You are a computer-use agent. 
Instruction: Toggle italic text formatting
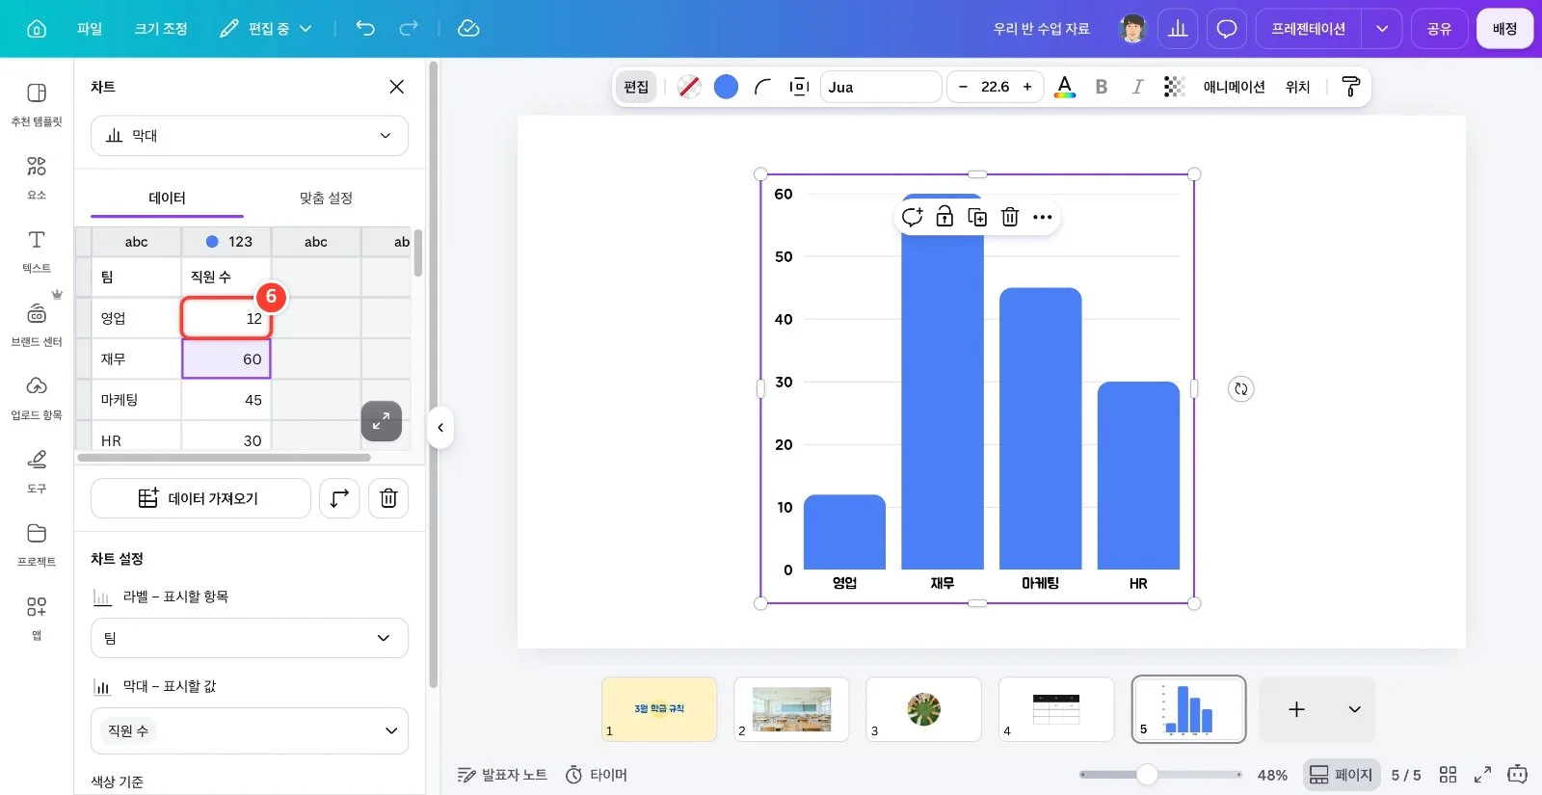pos(1137,87)
